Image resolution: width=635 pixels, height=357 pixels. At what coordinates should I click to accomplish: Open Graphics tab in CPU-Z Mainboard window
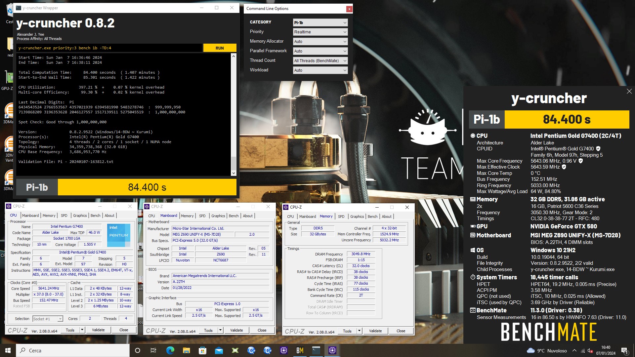(x=218, y=216)
